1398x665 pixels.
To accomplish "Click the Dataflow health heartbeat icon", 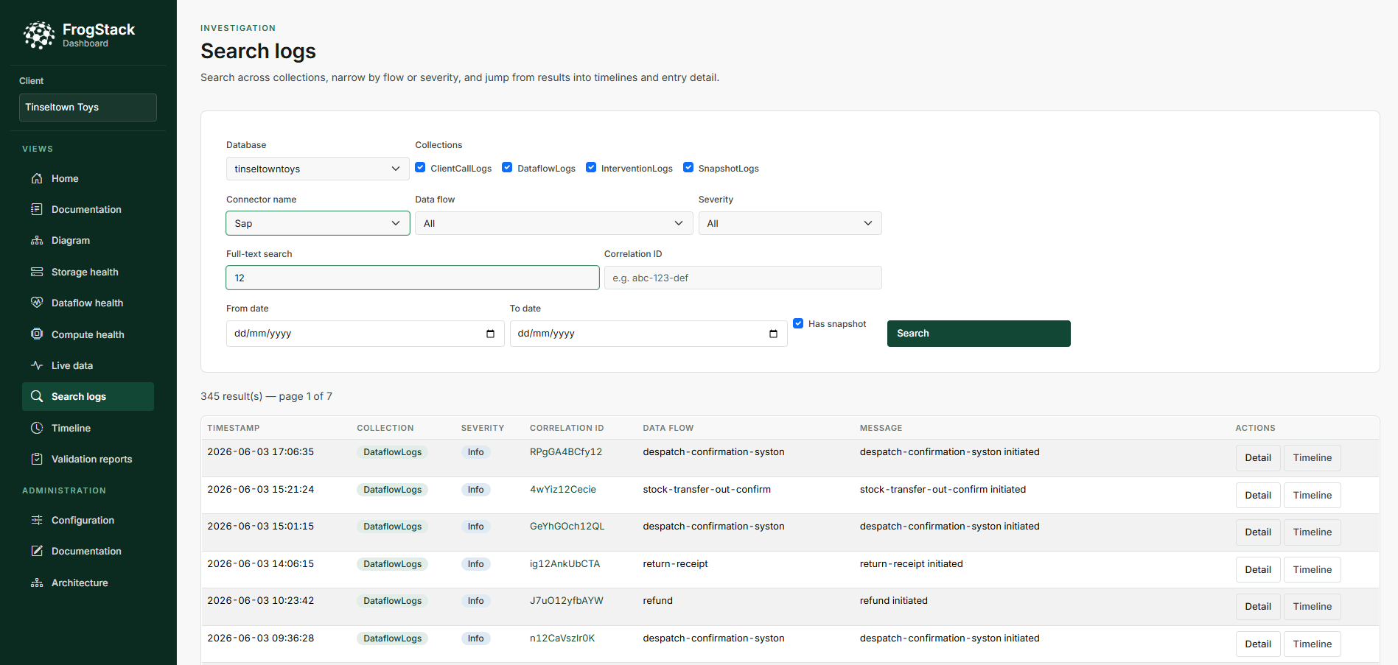I will click(37, 303).
